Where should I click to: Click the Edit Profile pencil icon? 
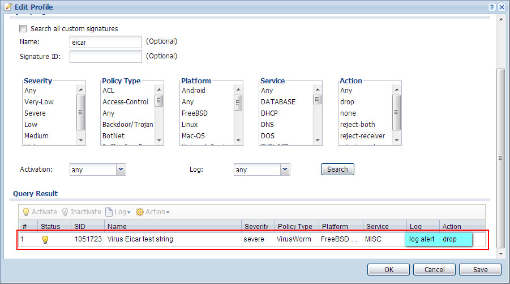pyautogui.click(x=7, y=6)
